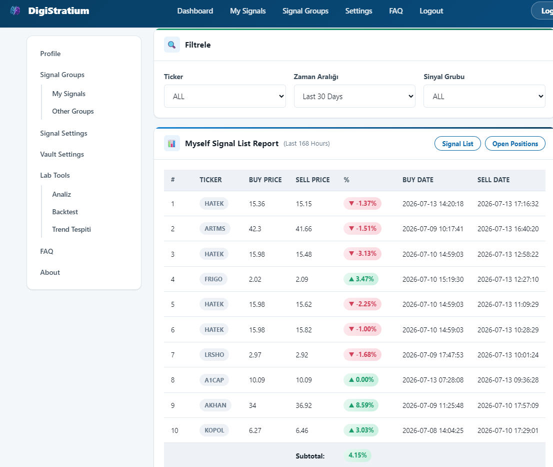Click the -2.25% change badge
Screen dimensions: 553x467
click(x=362, y=304)
